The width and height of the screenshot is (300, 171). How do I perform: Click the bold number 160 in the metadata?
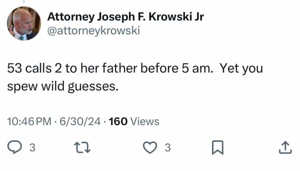[x=118, y=121]
